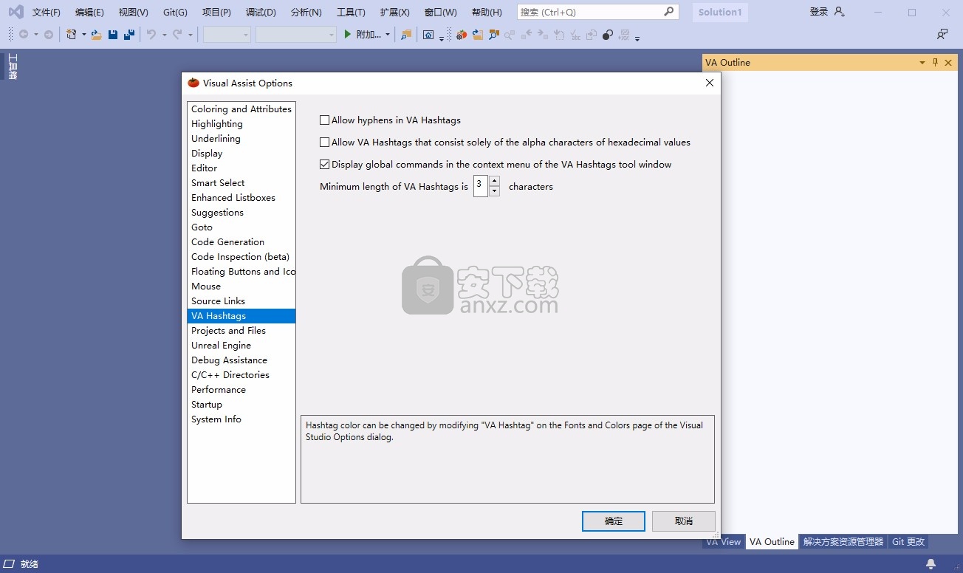Open the navigate backward history dropdown
963x573 pixels.
tap(36, 35)
